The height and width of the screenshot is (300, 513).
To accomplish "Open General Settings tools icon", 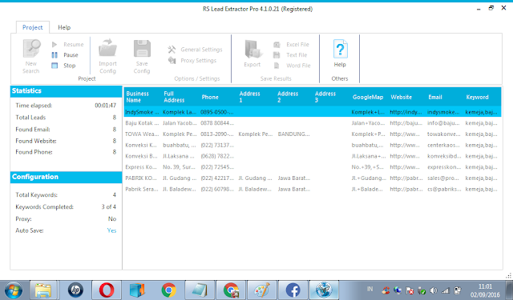I will [x=172, y=50].
